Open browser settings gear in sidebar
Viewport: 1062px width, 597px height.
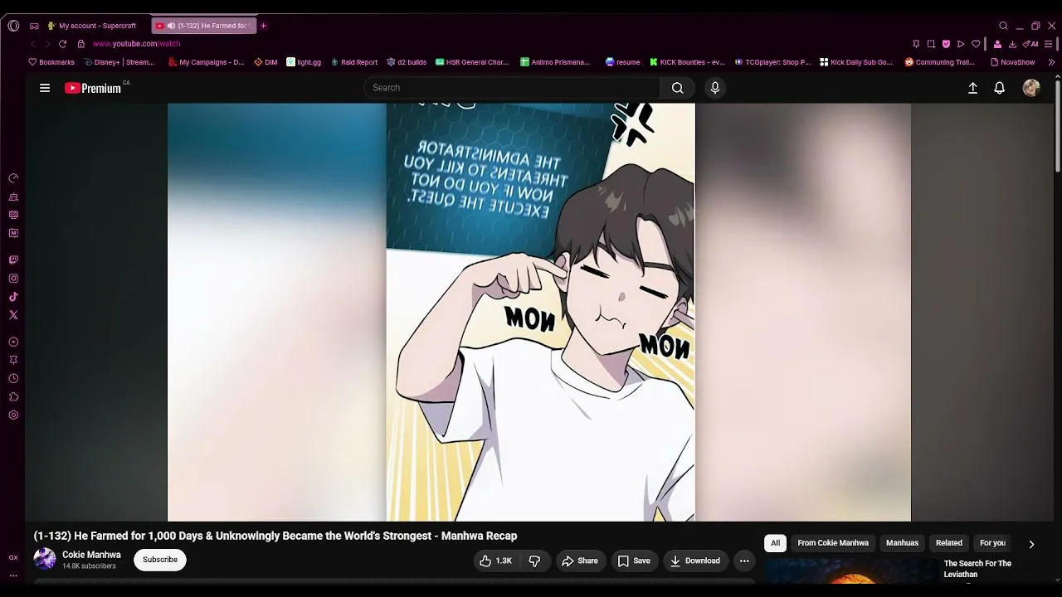(13, 415)
